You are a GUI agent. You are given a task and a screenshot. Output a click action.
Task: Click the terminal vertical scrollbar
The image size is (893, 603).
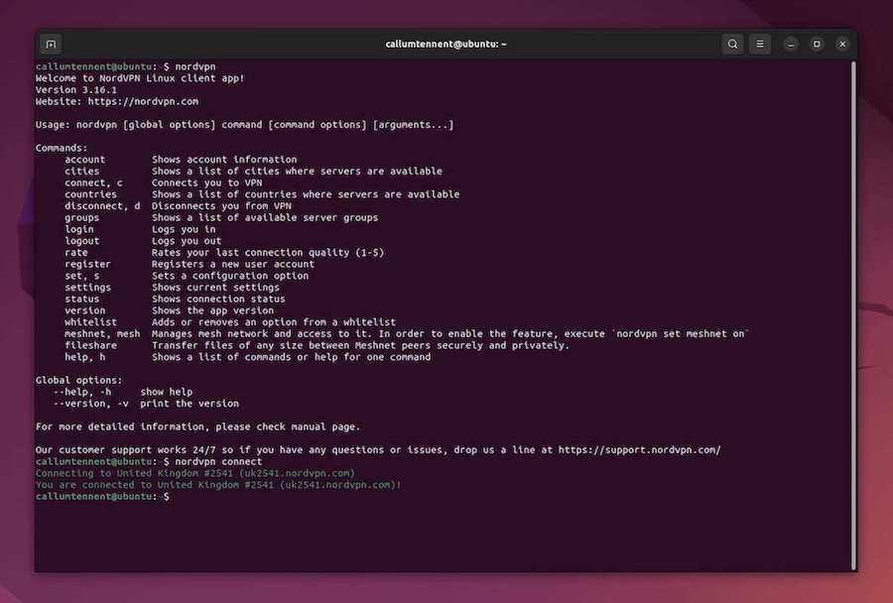pos(853,314)
